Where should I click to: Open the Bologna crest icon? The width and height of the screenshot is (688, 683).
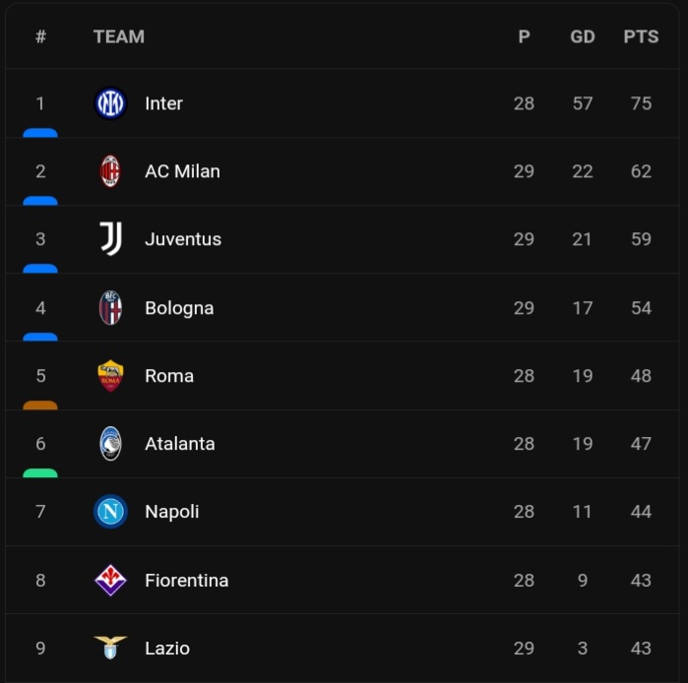pyautogui.click(x=110, y=308)
